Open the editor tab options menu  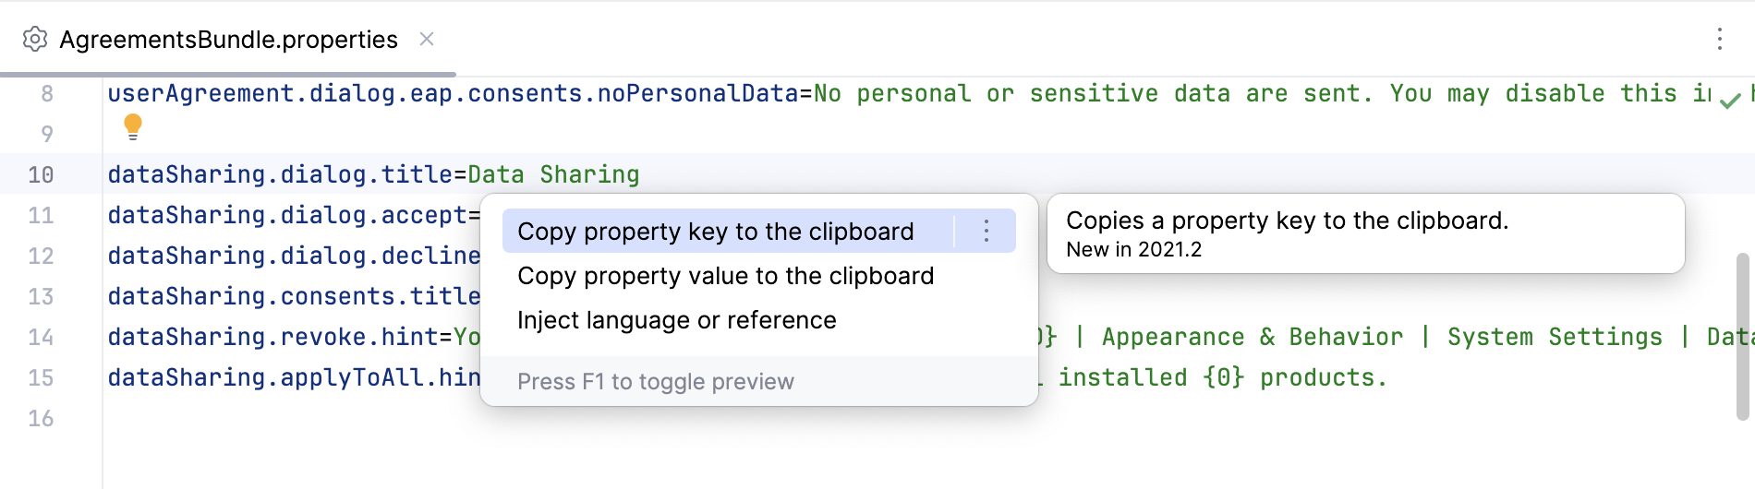click(1719, 39)
